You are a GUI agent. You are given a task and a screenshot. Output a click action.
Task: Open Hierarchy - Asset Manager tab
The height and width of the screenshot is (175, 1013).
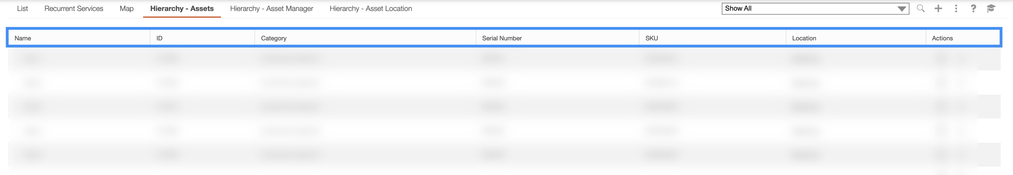pyautogui.click(x=271, y=9)
